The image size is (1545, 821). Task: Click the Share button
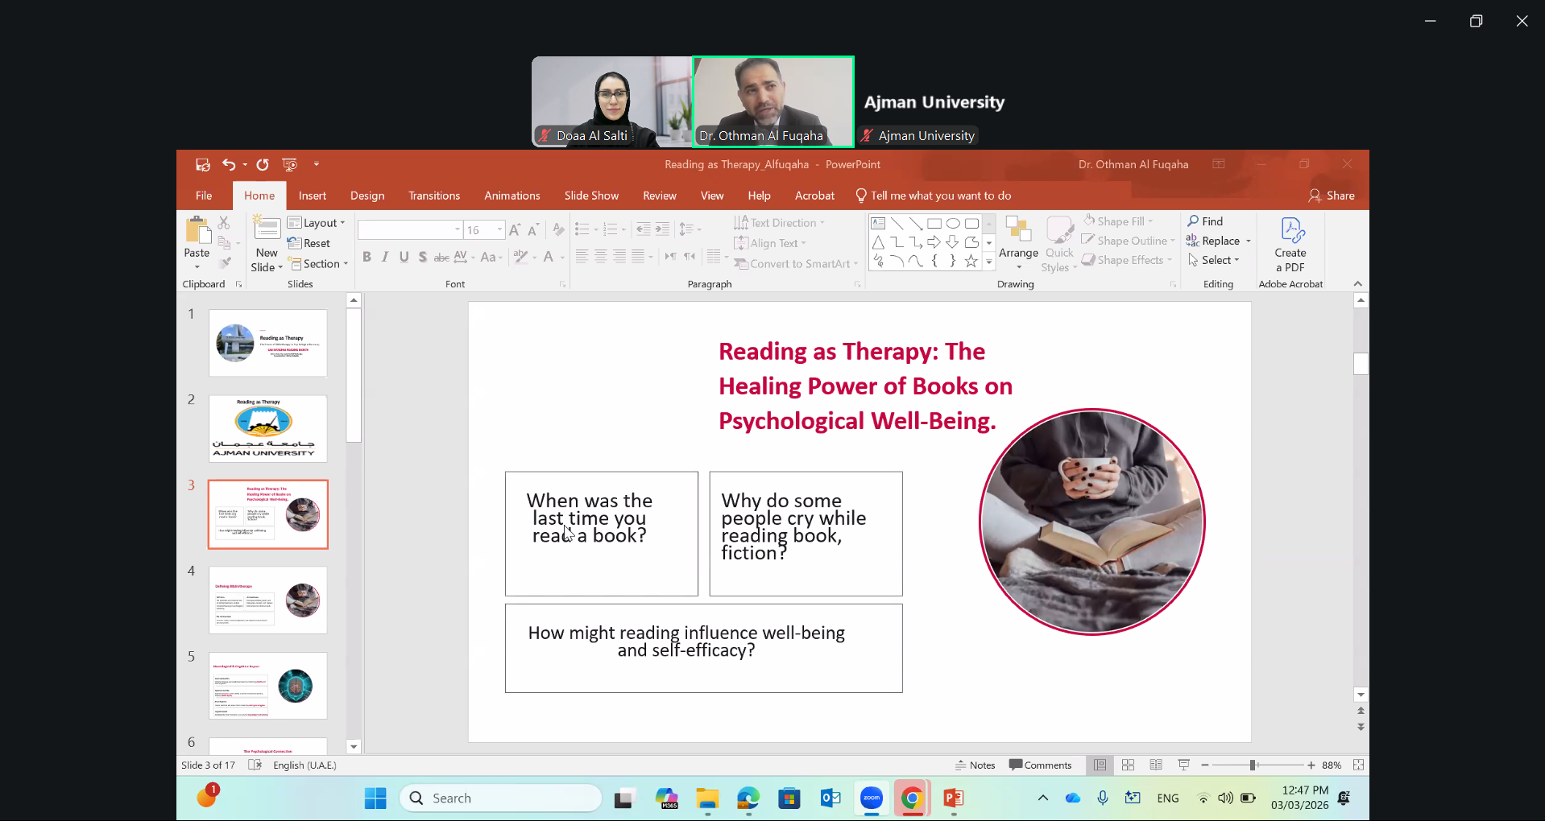tap(1332, 196)
